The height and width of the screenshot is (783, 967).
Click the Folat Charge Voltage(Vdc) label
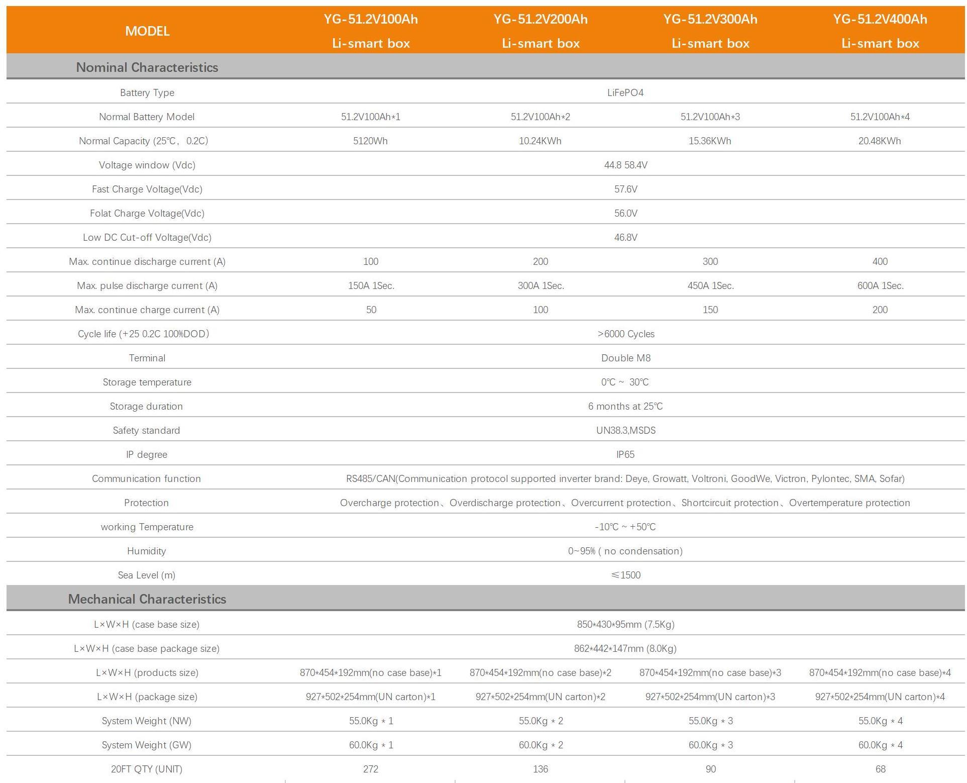pyautogui.click(x=147, y=213)
